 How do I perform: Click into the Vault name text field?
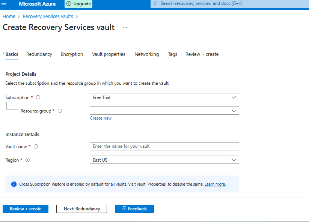click(x=164, y=146)
